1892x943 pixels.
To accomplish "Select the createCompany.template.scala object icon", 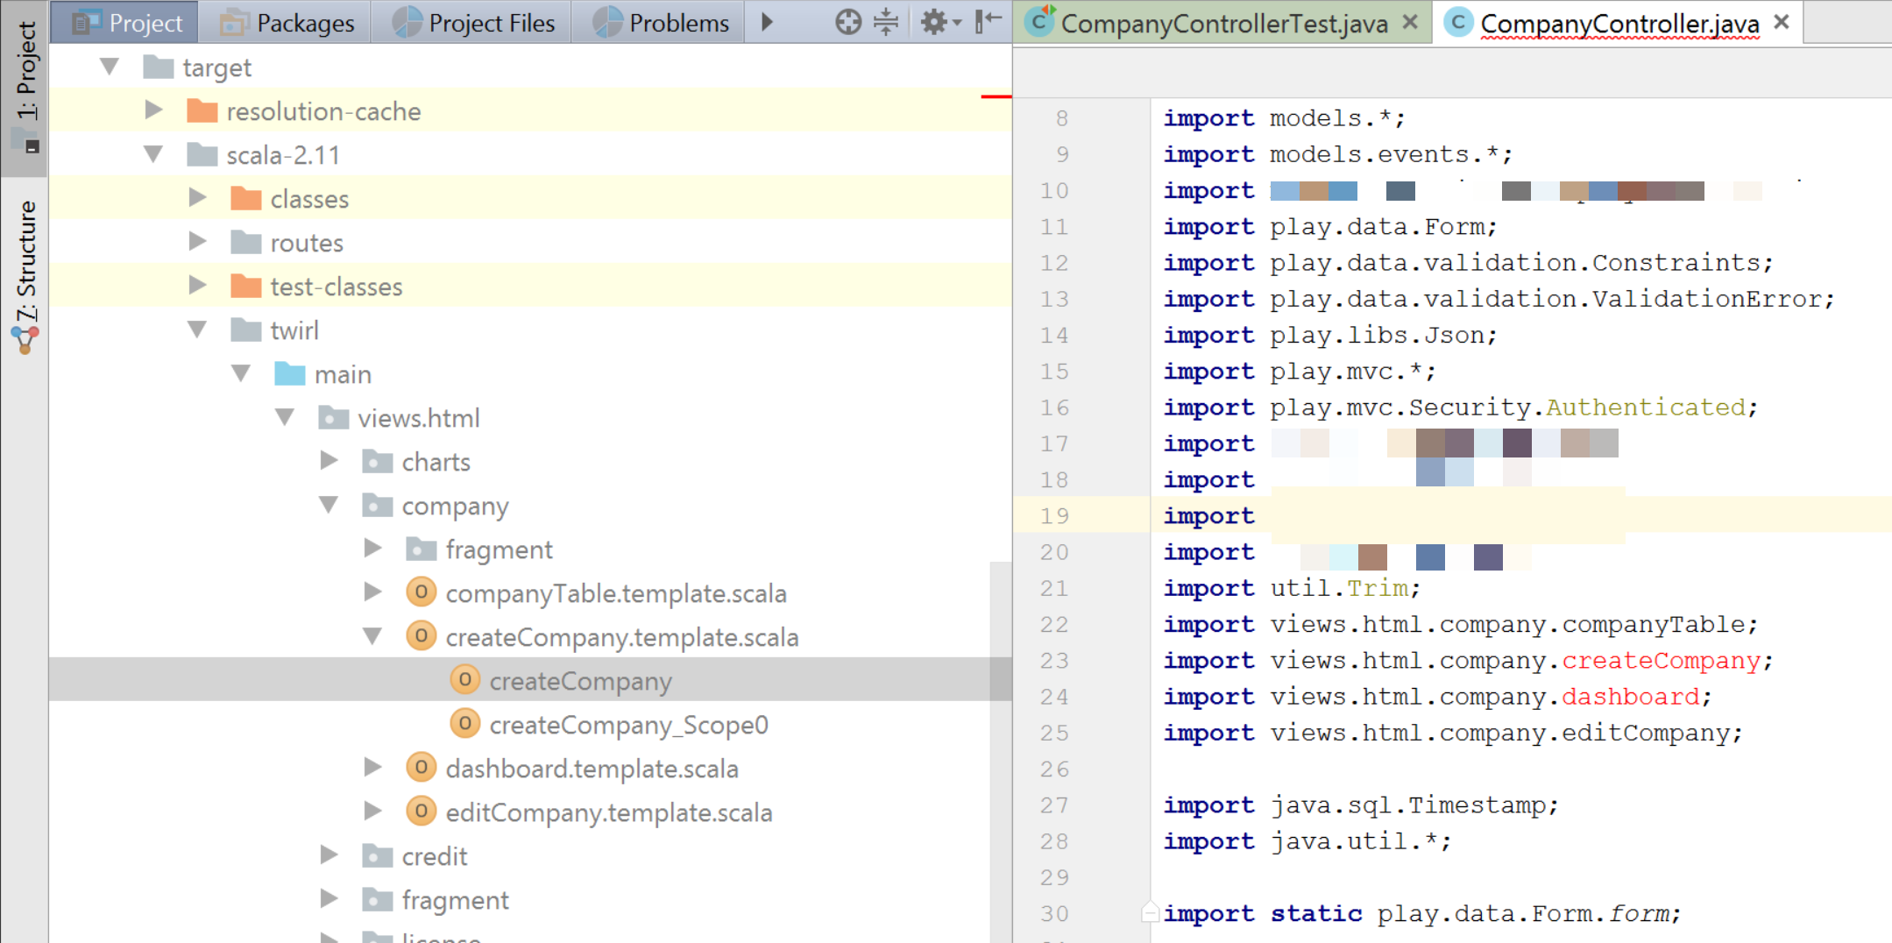I will 421,636.
